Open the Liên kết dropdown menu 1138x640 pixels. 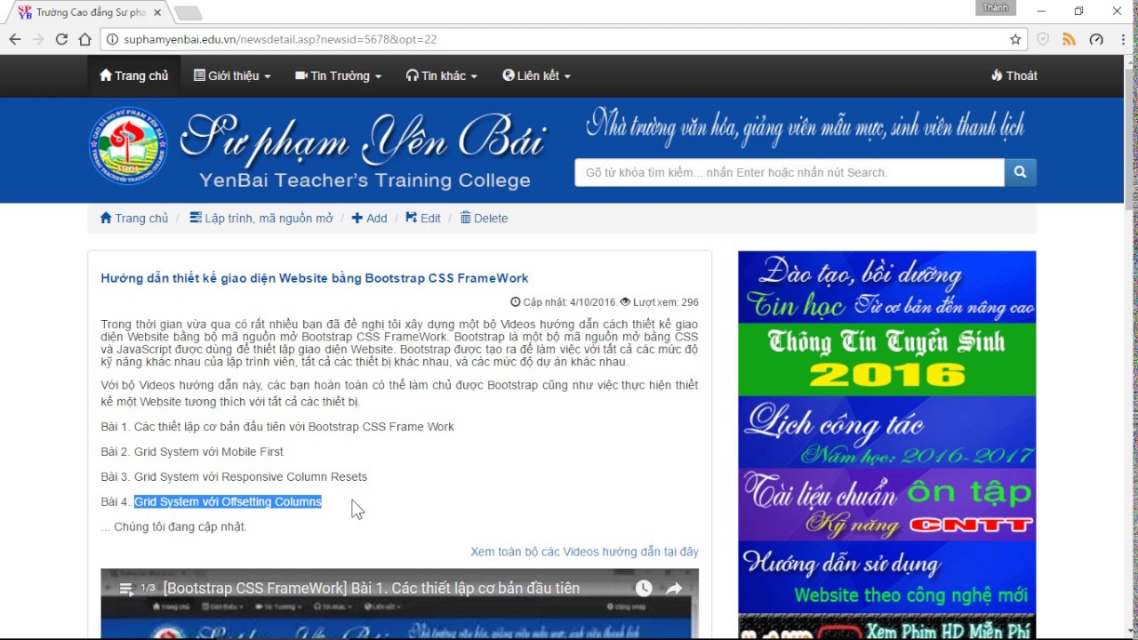(x=536, y=76)
